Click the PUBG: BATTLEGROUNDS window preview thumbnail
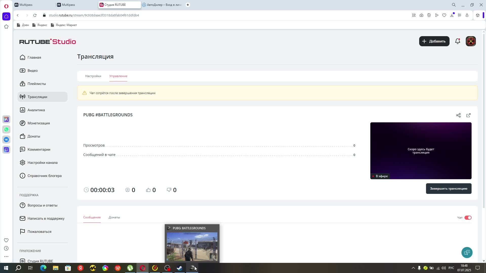The image size is (486, 273). click(x=192, y=246)
